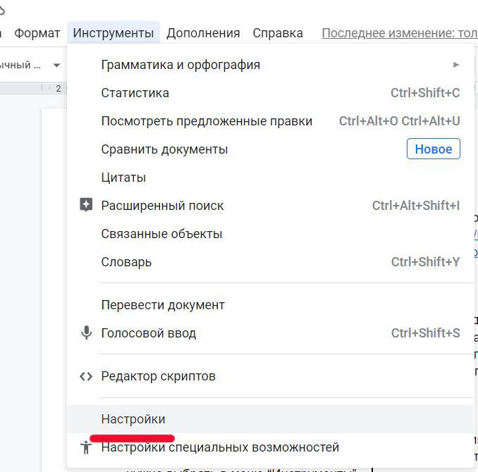
Task: Close the open Инструменты menu
Action: point(114,33)
